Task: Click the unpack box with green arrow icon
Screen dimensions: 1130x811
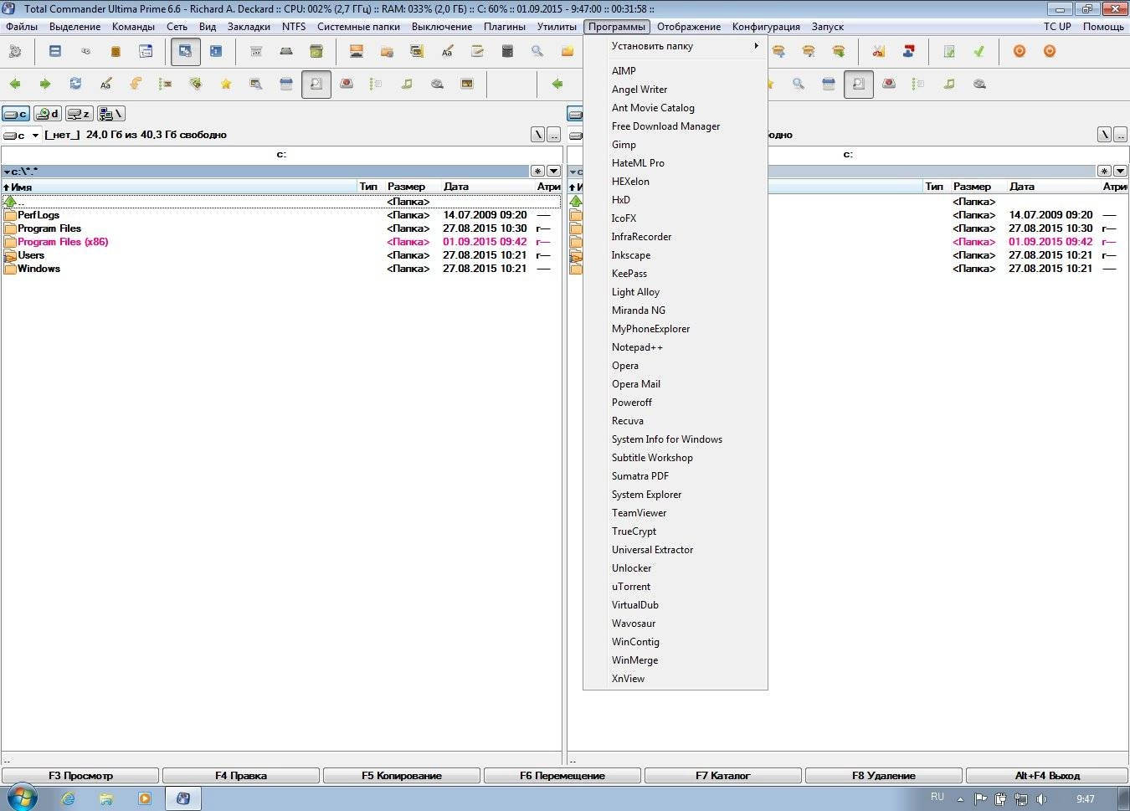Action: click(x=839, y=52)
